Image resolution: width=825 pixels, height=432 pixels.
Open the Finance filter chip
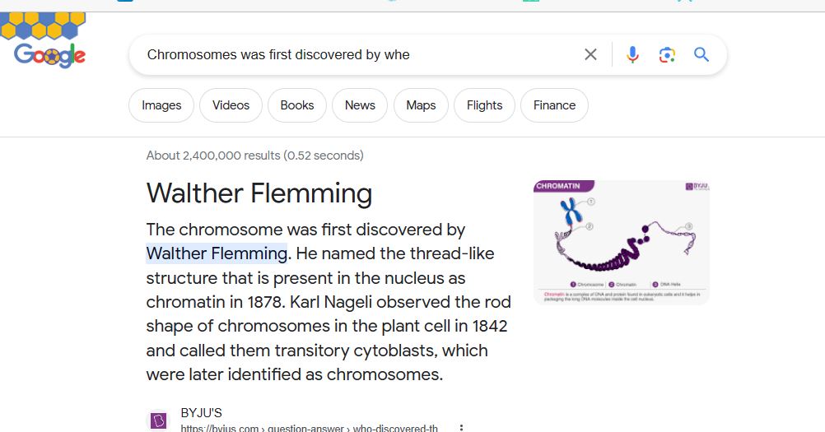[554, 105]
